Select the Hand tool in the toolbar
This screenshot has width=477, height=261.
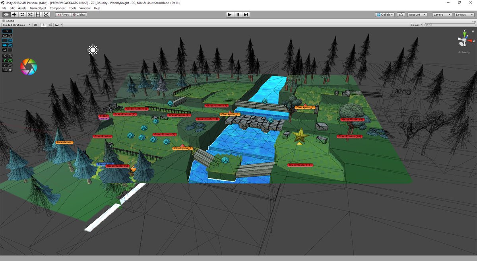point(6,14)
